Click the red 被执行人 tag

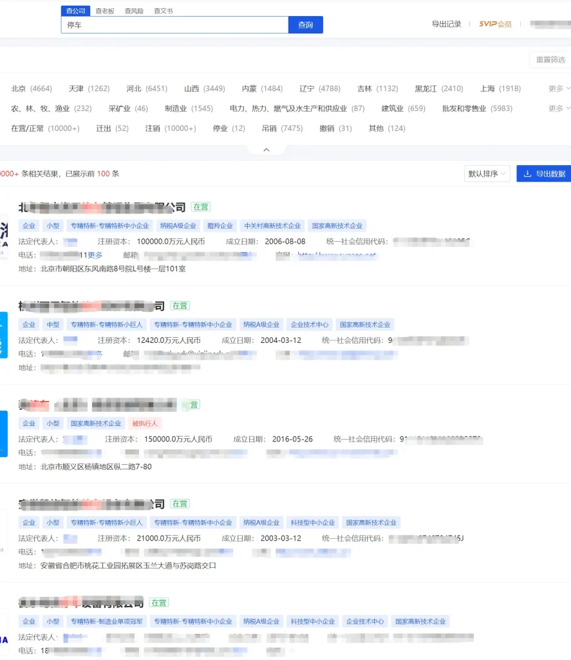[145, 423]
